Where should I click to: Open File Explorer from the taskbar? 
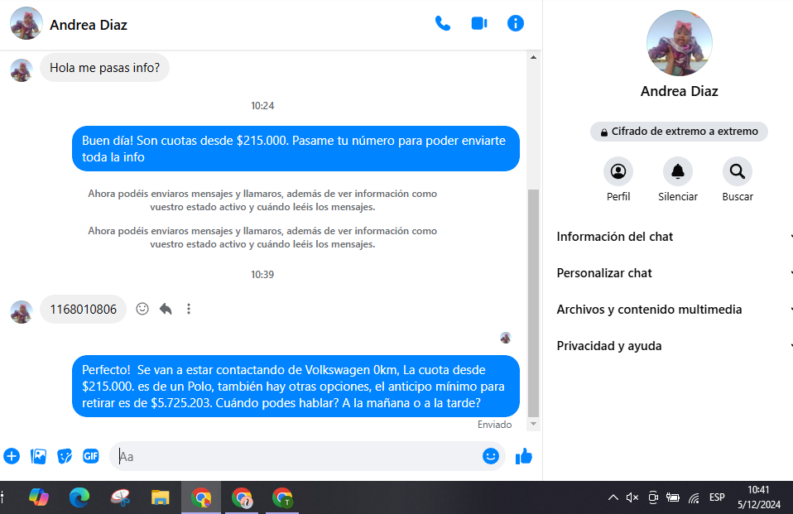coord(161,497)
